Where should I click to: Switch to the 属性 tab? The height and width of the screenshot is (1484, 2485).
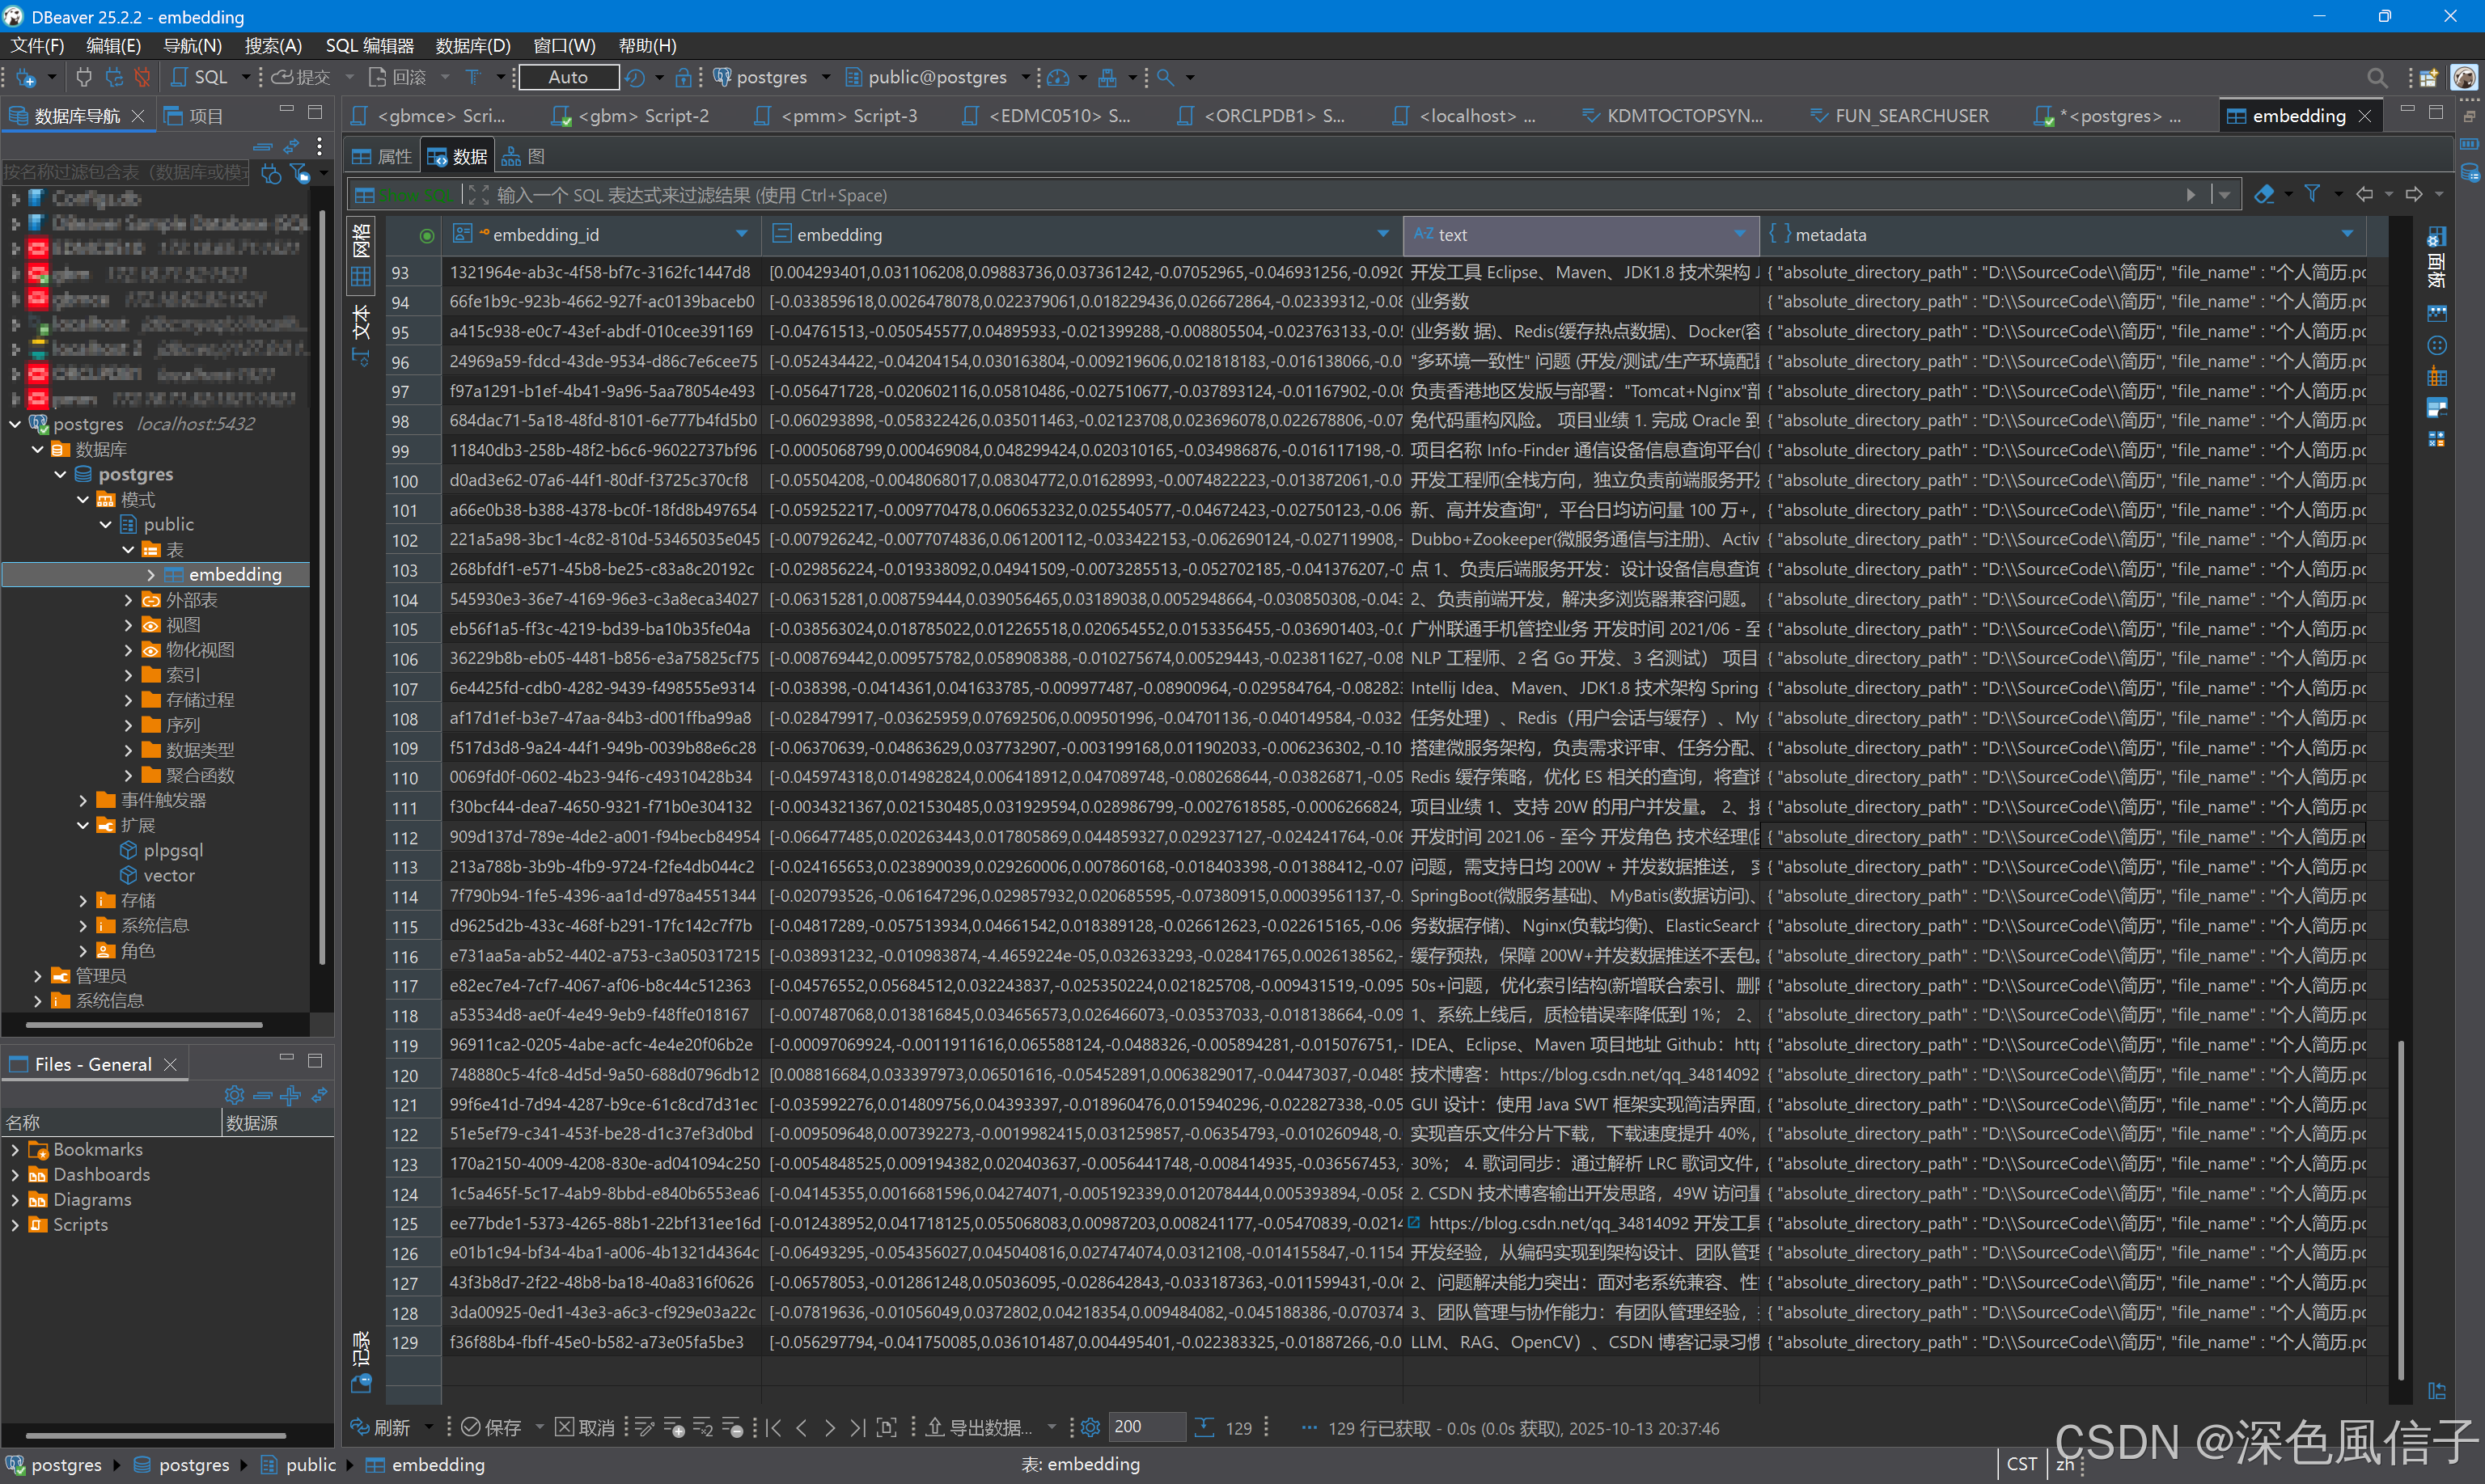click(382, 156)
